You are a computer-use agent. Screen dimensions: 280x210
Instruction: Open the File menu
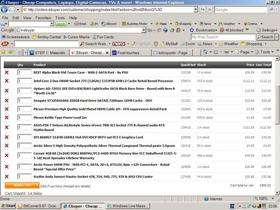click(x=5, y=18)
